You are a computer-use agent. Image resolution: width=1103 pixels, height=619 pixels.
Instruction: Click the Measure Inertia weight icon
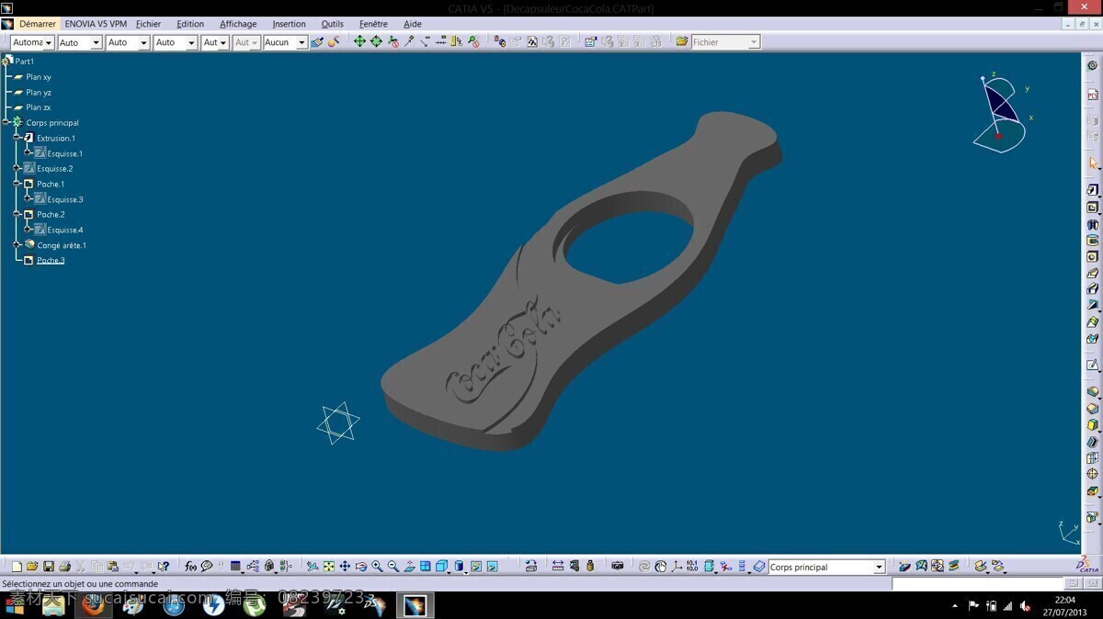590,567
